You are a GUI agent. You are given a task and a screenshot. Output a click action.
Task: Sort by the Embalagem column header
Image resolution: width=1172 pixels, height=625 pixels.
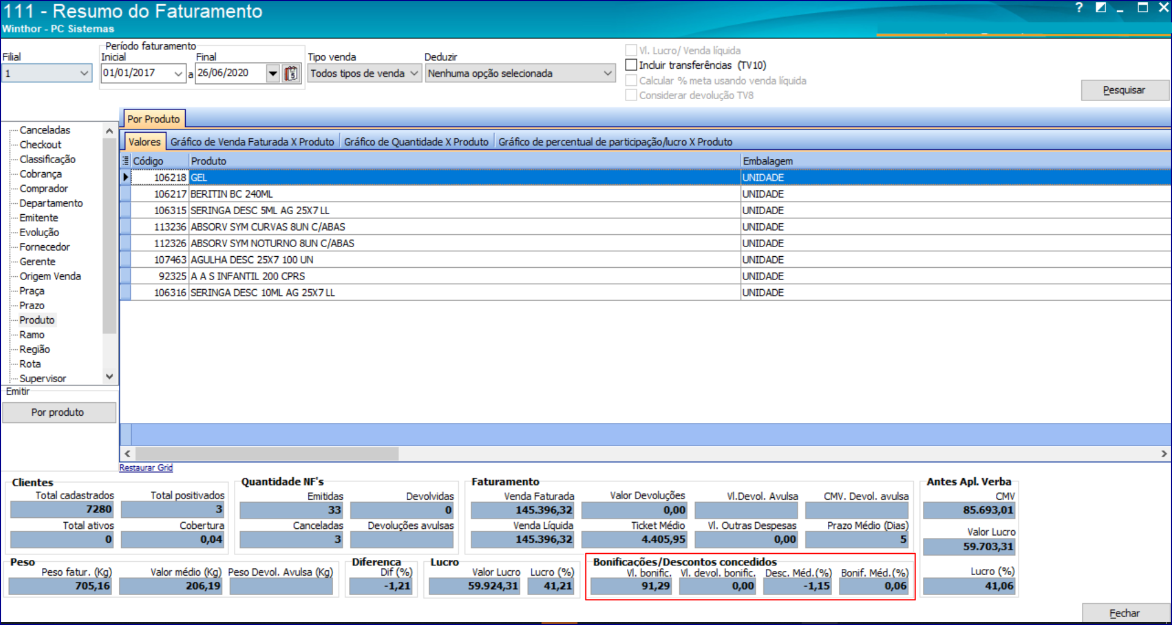point(955,161)
